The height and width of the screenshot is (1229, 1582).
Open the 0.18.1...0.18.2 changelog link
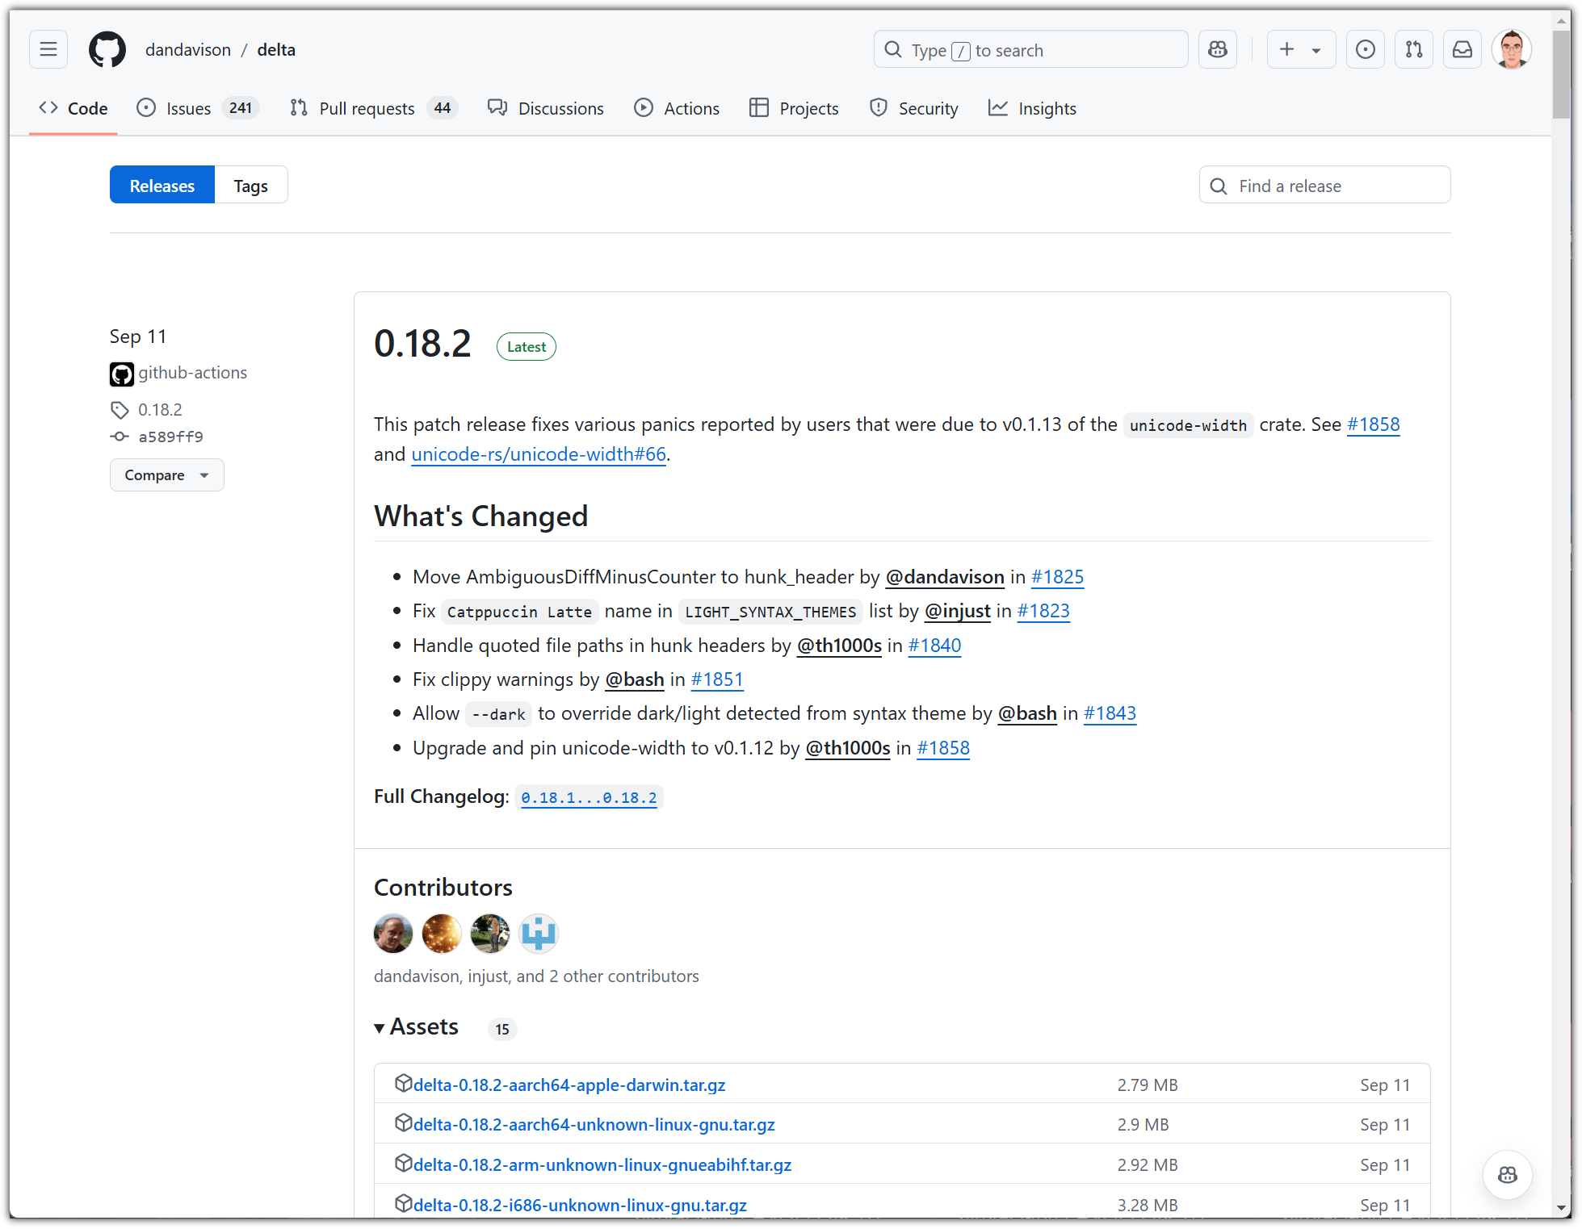pos(589,798)
